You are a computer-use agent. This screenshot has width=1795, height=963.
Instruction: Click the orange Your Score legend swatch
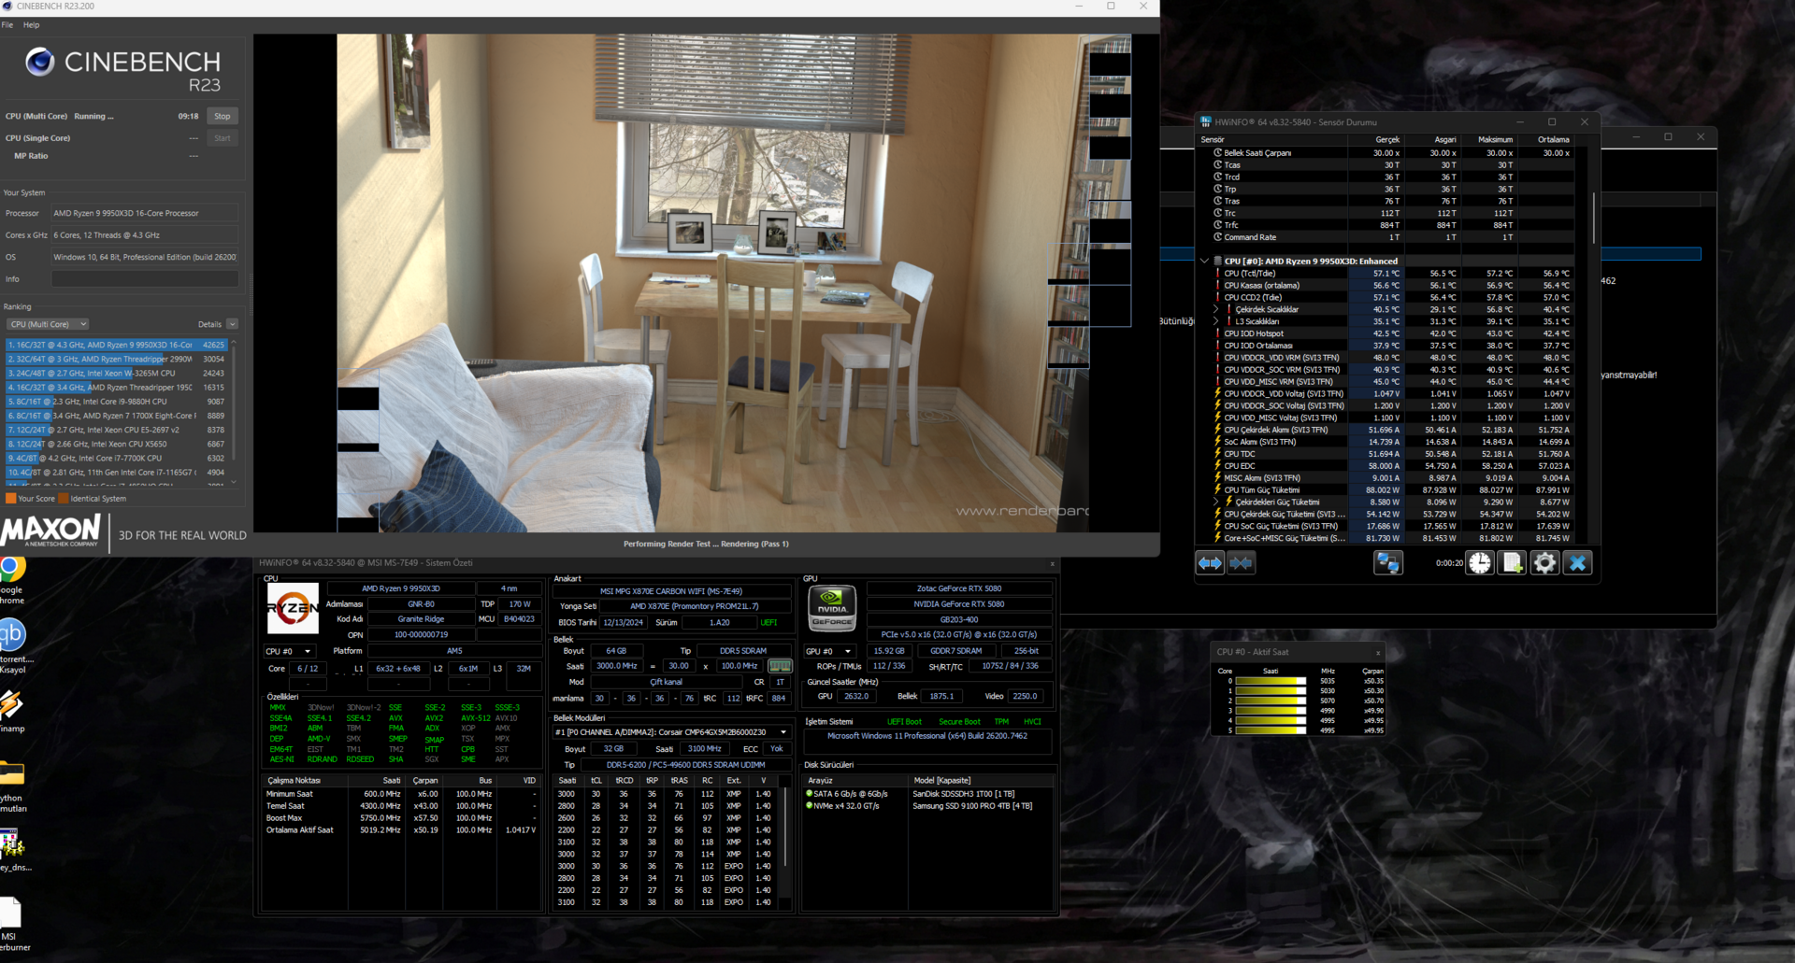pos(11,499)
